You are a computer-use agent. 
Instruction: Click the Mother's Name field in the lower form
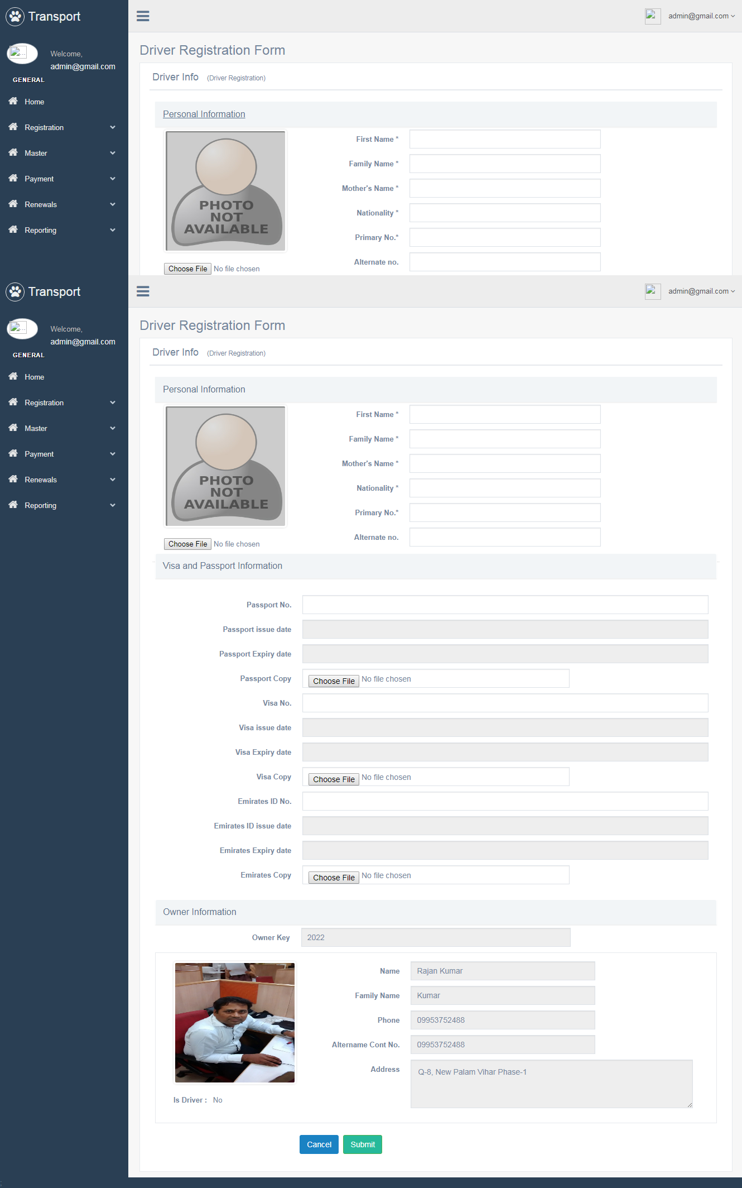click(x=505, y=463)
